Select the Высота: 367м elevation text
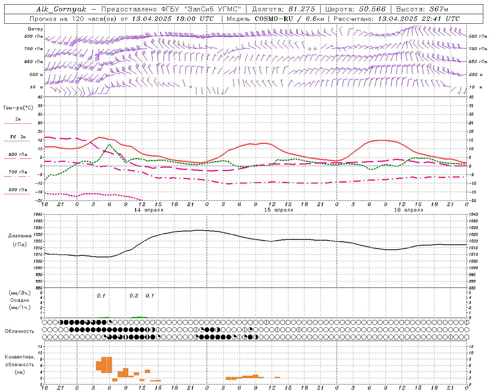This screenshot has width=489, height=391. pyautogui.click(x=422, y=9)
